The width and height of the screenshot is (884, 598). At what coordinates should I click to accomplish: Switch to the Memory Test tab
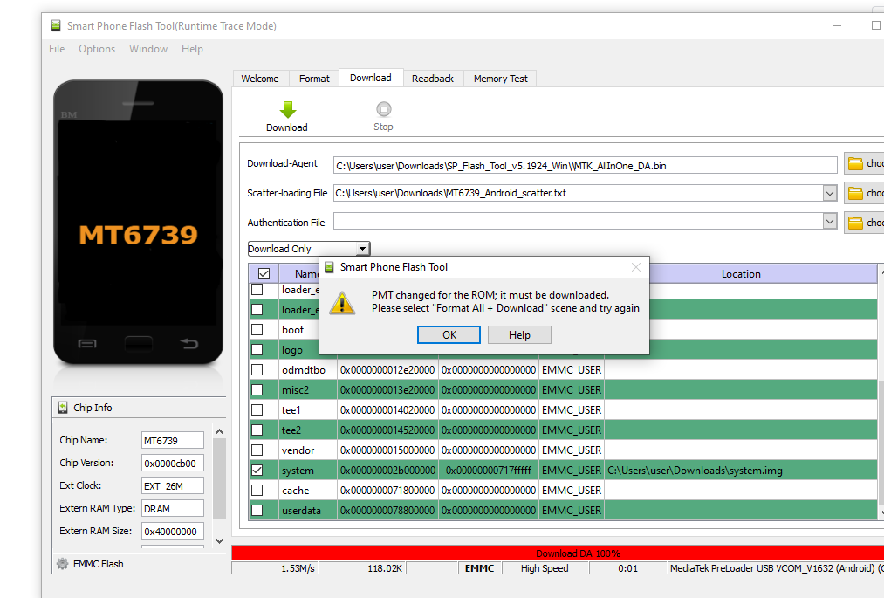[x=501, y=79]
